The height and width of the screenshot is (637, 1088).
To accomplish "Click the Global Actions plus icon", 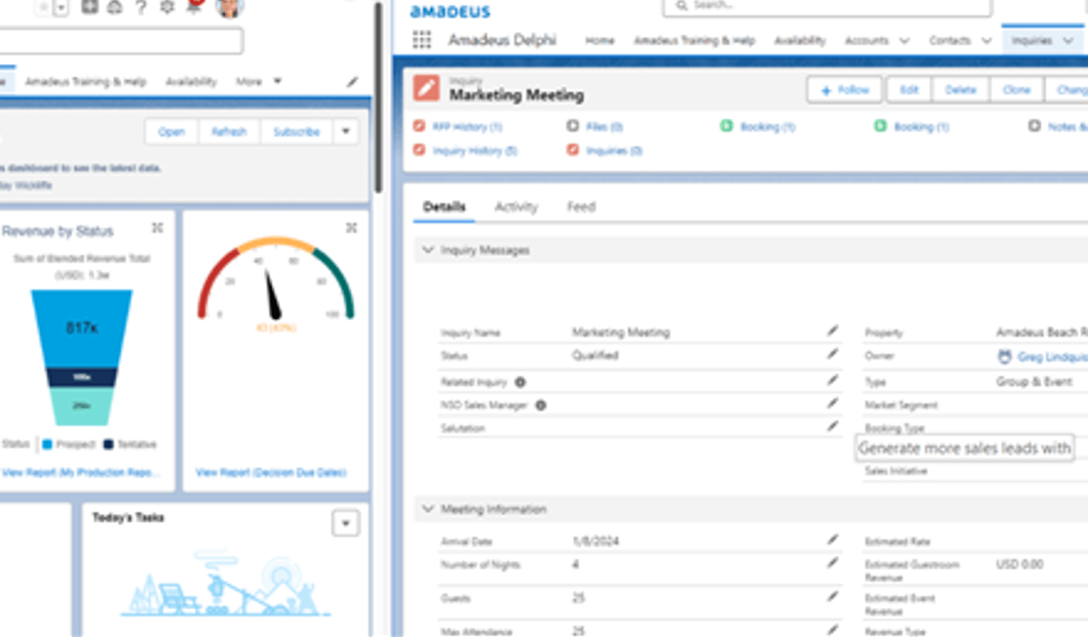I will [x=90, y=7].
